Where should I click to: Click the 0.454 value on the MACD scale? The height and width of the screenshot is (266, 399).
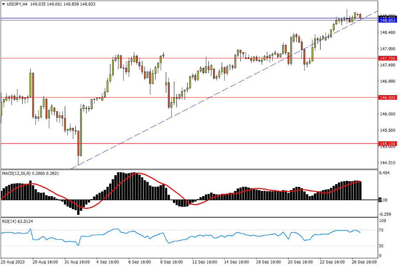[385, 173]
